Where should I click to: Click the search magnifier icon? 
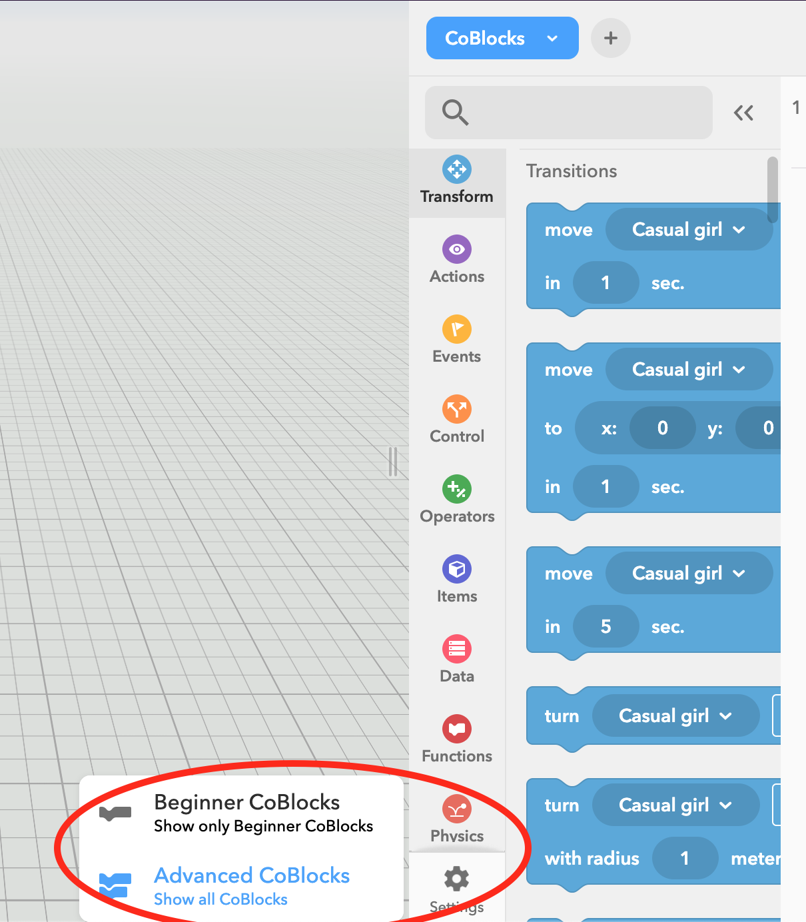pos(456,113)
